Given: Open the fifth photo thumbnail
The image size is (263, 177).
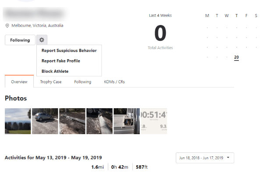Looking at the screenshot, I should (126, 121).
